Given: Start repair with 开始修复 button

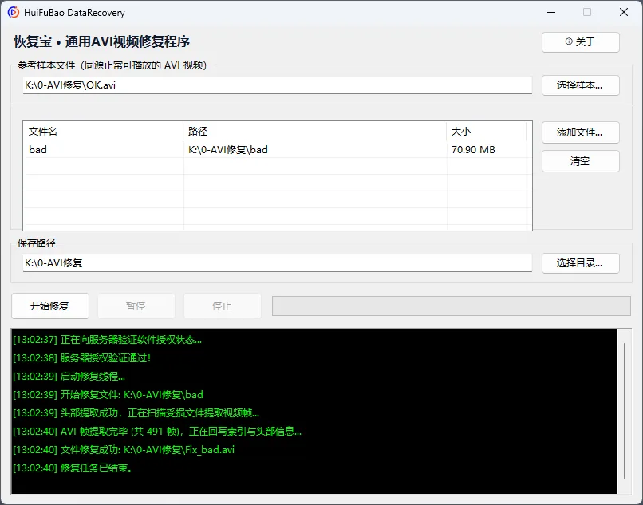Looking at the screenshot, I should 50,306.
